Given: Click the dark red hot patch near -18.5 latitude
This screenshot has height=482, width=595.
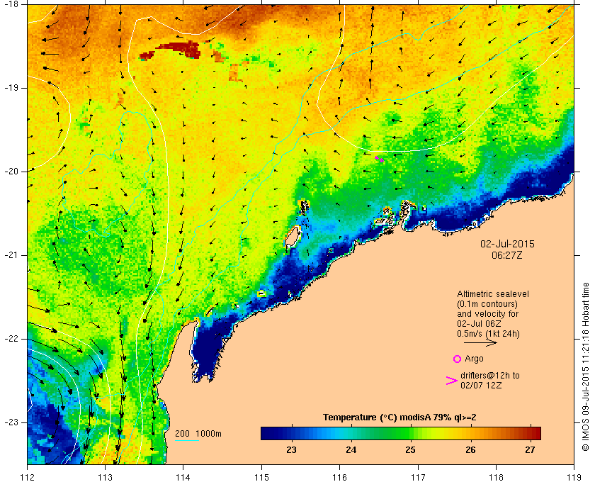Looking at the screenshot, I should [179, 50].
